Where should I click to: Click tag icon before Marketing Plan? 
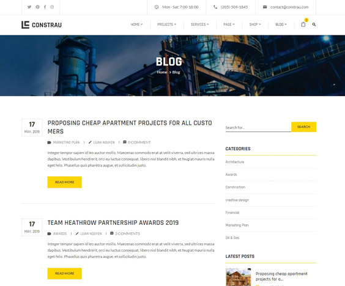(x=50, y=142)
